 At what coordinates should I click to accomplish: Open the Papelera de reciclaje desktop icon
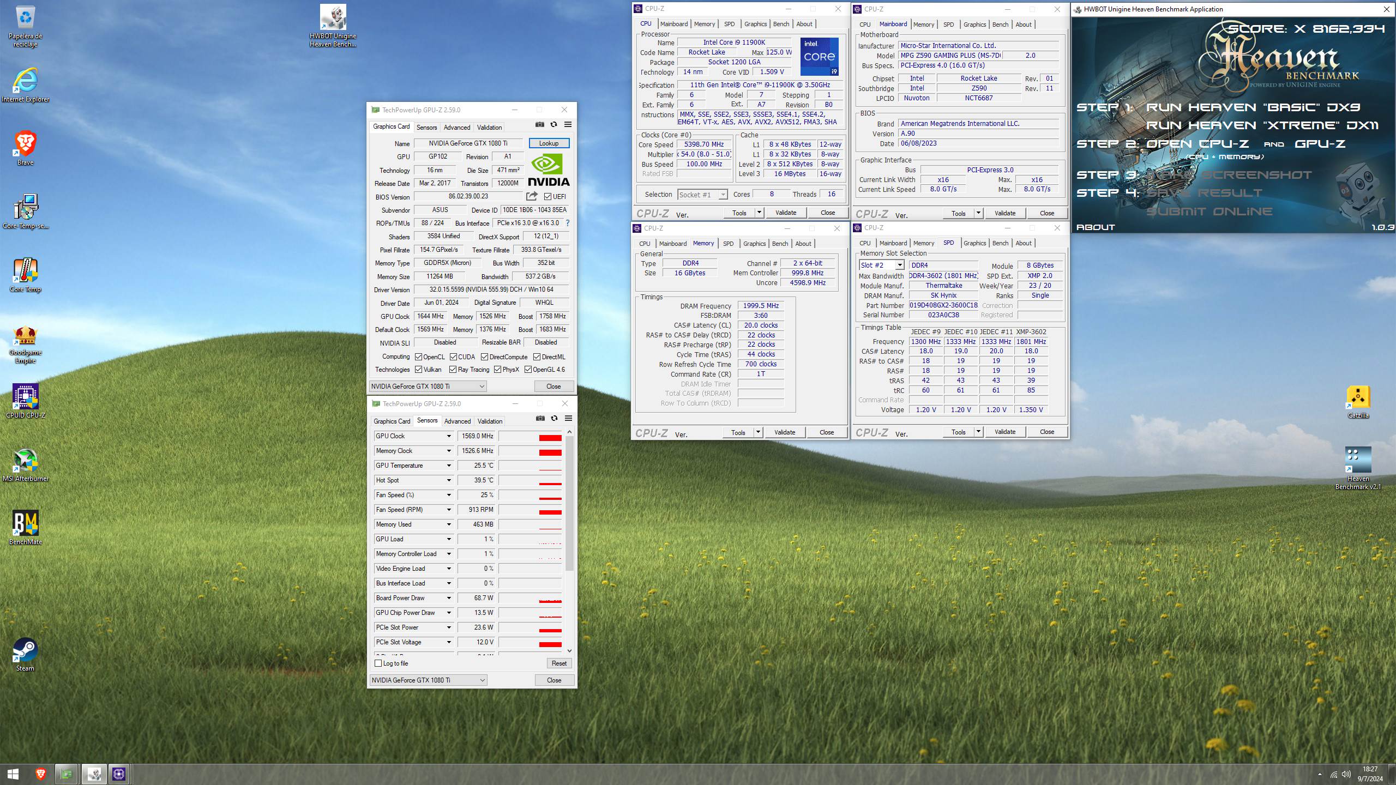click(x=25, y=26)
